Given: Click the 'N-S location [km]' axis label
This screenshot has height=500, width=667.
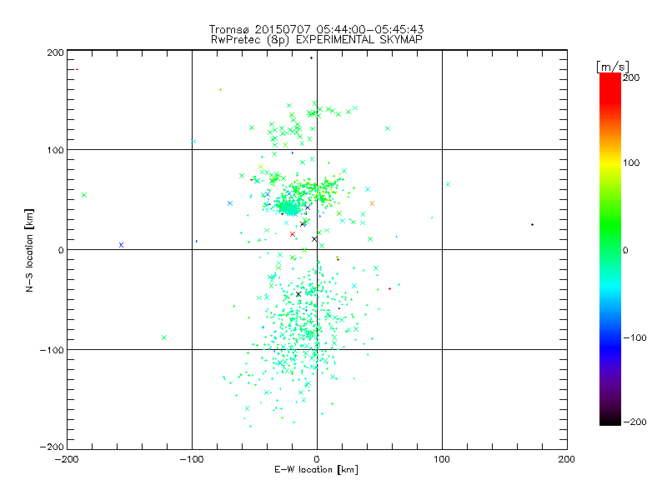Looking at the screenshot, I should (29, 250).
